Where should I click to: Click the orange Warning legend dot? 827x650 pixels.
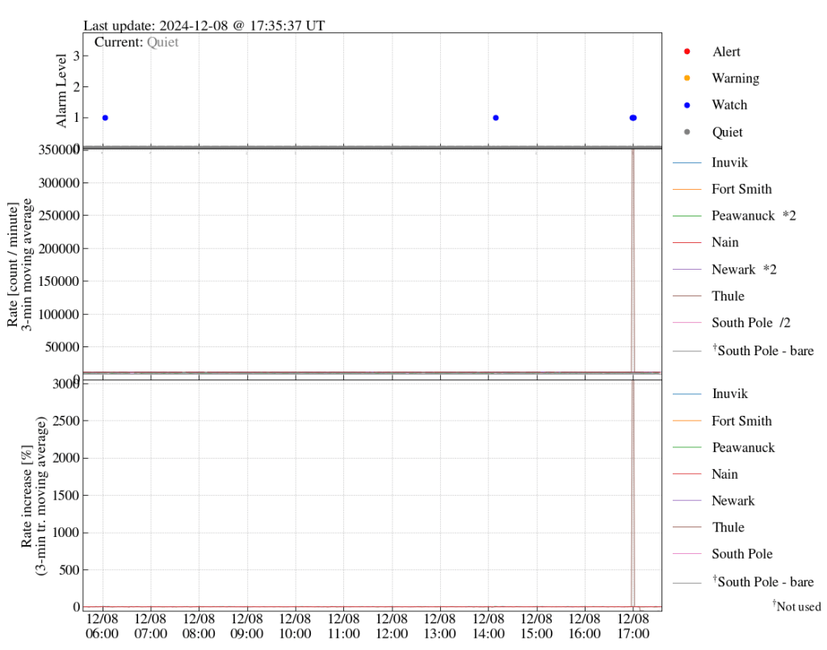point(686,78)
